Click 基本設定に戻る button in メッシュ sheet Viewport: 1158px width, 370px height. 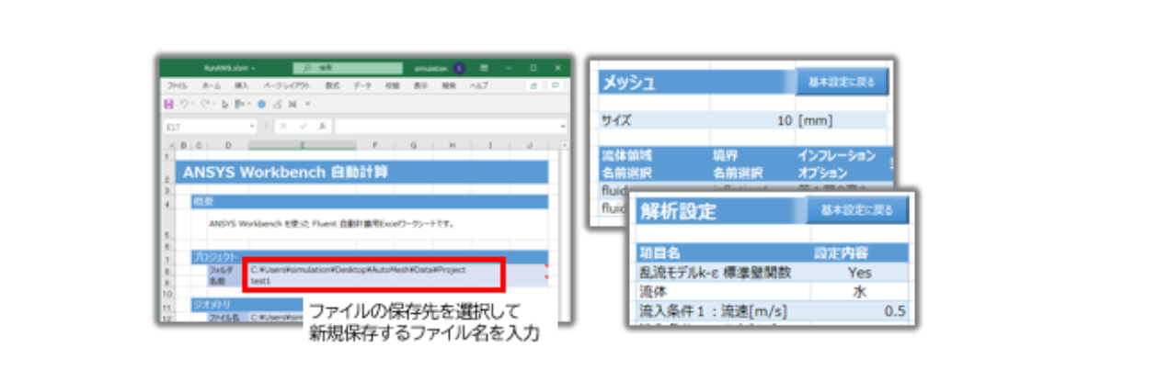(842, 82)
